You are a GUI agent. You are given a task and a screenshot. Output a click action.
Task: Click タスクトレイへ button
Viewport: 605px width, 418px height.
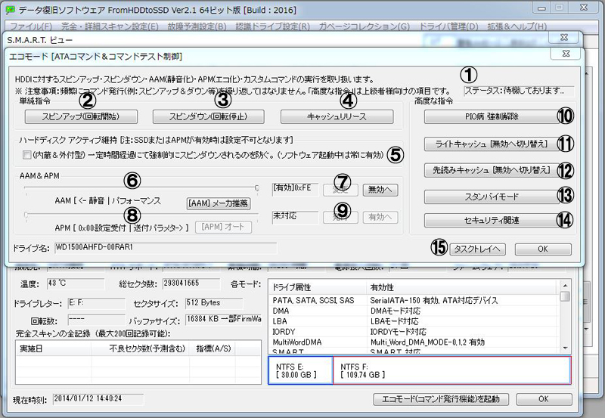point(477,249)
